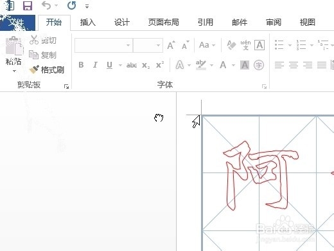The width and height of the screenshot is (334, 251).
Task: Click the Justify alignment icon
Action: 322,65
